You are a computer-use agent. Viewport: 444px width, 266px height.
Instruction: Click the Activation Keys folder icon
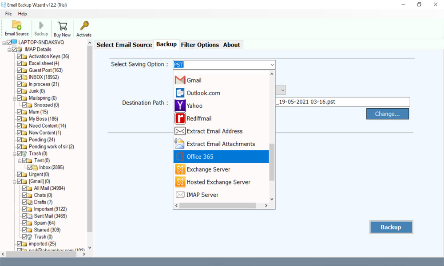(24, 57)
